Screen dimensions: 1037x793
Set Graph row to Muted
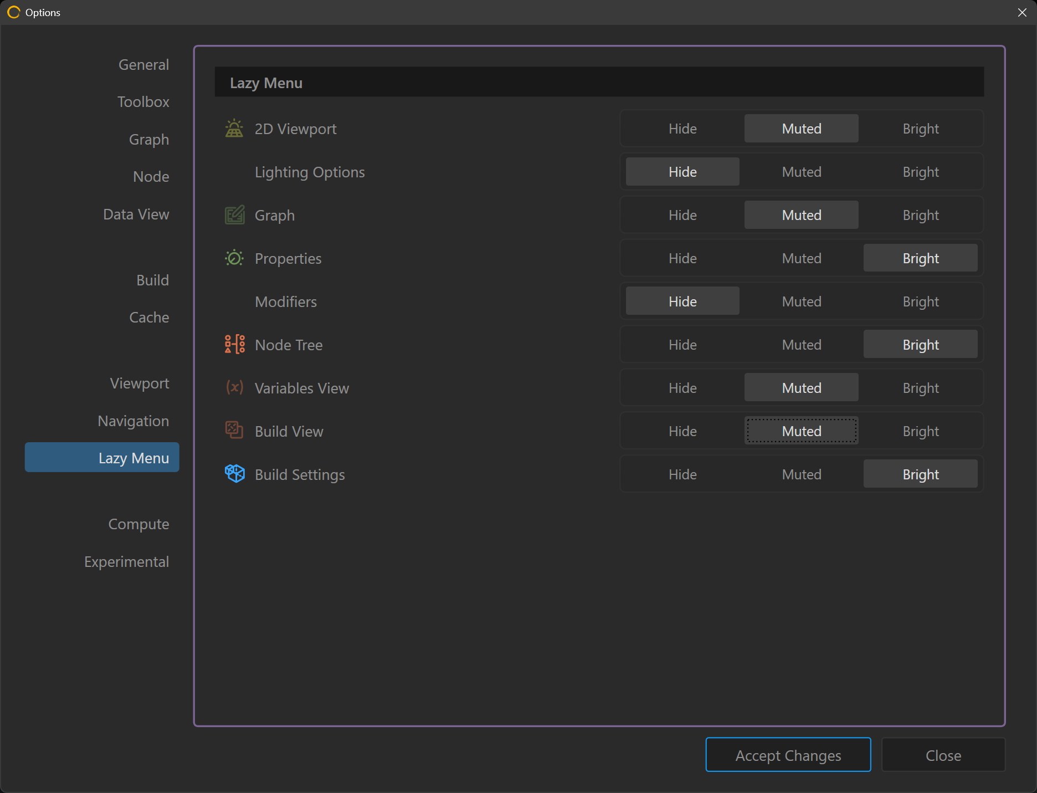click(802, 215)
